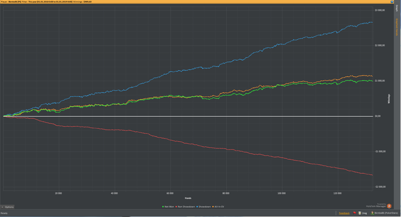
Task: Toggle the red Non Showdown legend marker
Action: (176, 207)
